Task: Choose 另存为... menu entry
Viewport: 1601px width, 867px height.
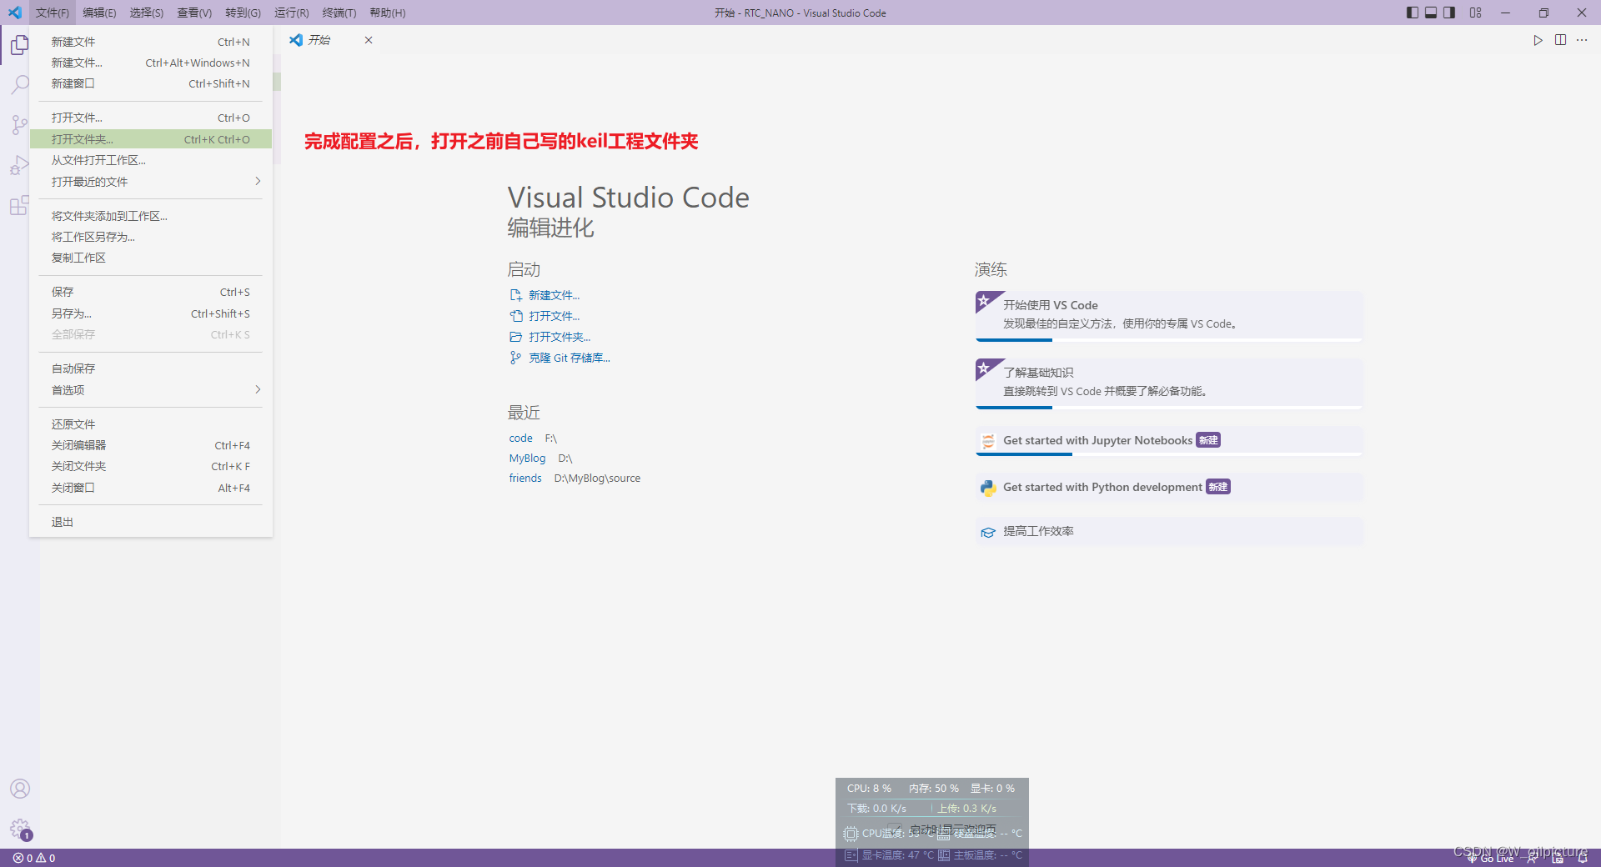Action: [x=151, y=313]
